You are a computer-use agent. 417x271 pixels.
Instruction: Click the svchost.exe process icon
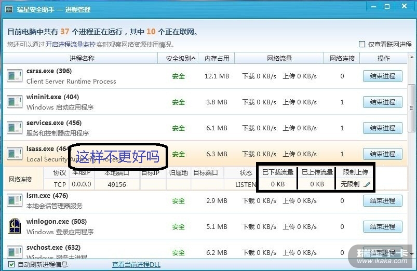15,252
